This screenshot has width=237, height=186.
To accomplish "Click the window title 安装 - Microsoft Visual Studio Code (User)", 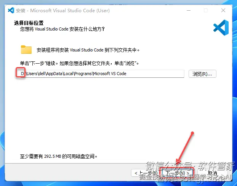I will [63, 10].
